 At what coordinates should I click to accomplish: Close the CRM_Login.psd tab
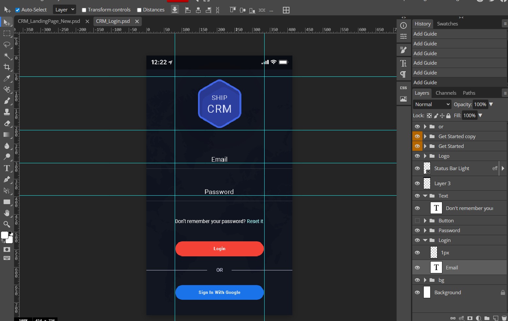click(x=137, y=22)
